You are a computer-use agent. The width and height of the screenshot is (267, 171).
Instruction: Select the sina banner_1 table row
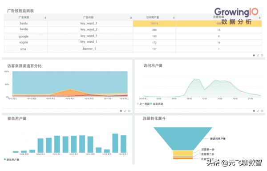(133, 49)
